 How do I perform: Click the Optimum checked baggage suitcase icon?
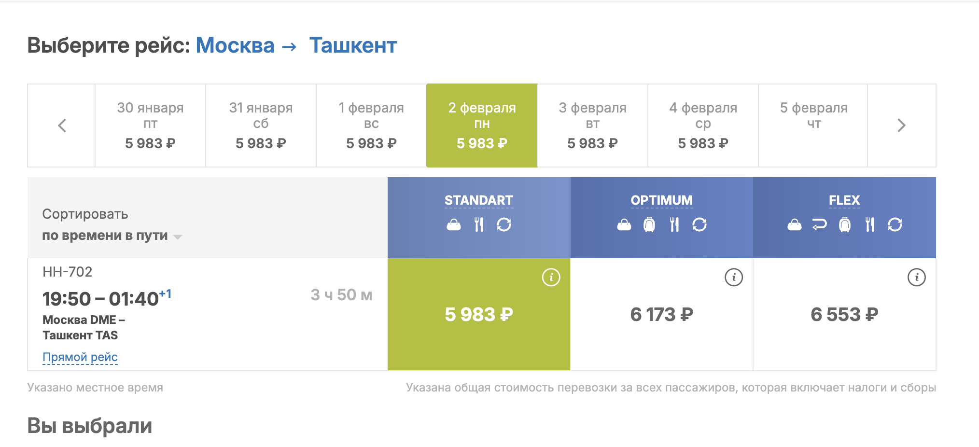[649, 224]
